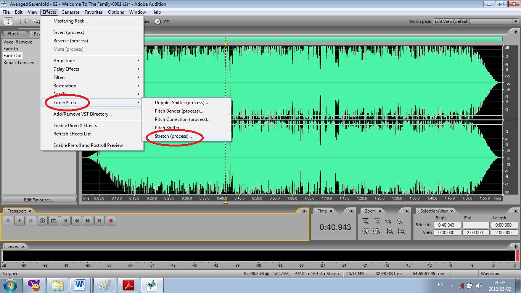The image size is (521, 293).
Task: Choose Enable DirectX Effects
Action: 92,126
